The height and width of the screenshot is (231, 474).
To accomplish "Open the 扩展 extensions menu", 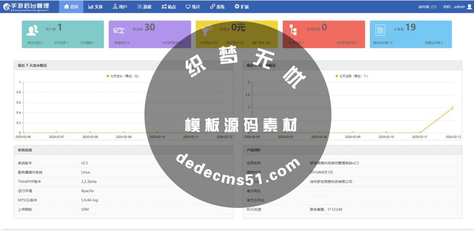I will (242, 6).
